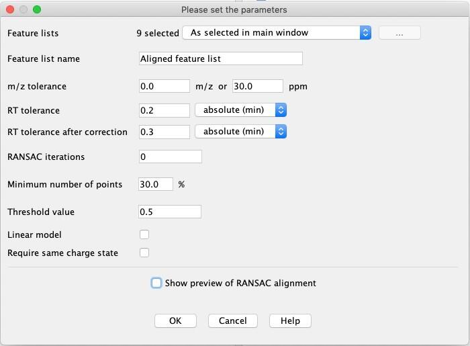Focus the Feature list name field
The height and width of the screenshot is (346, 470).
[220, 58]
